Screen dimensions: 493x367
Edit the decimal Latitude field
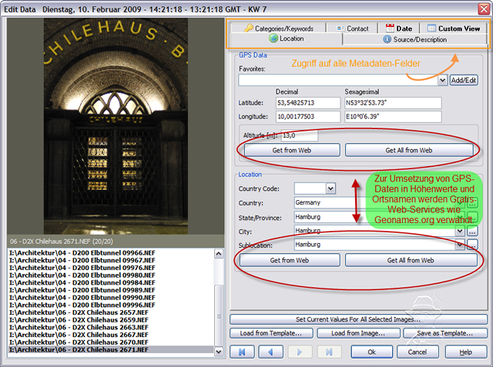point(308,102)
